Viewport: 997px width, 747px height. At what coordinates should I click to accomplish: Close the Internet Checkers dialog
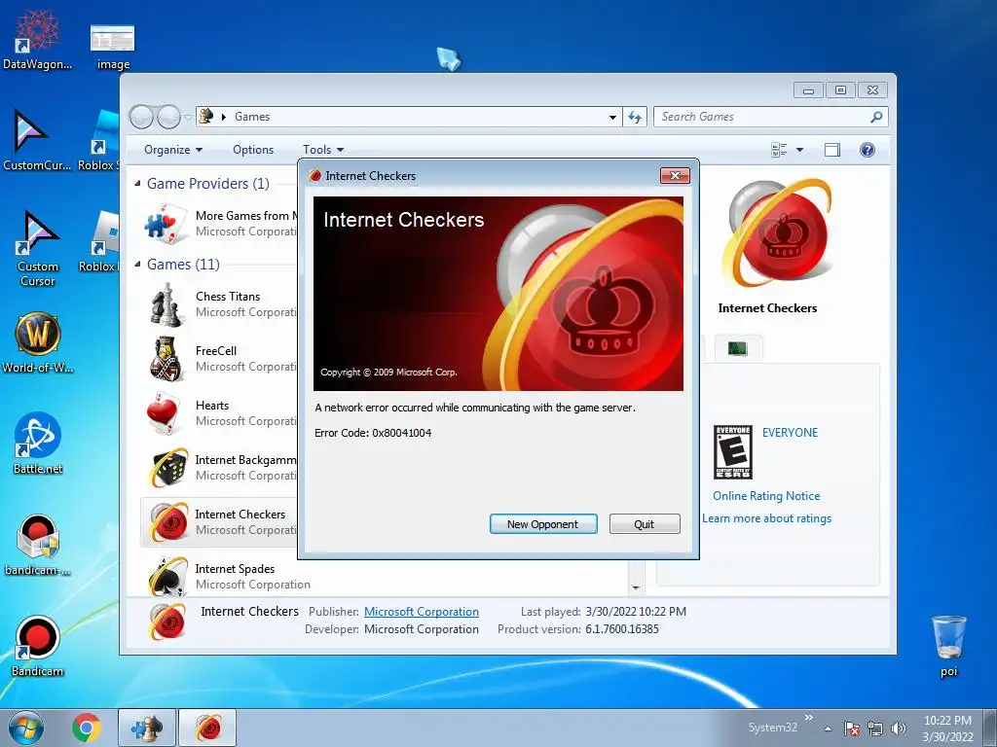(x=675, y=175)
